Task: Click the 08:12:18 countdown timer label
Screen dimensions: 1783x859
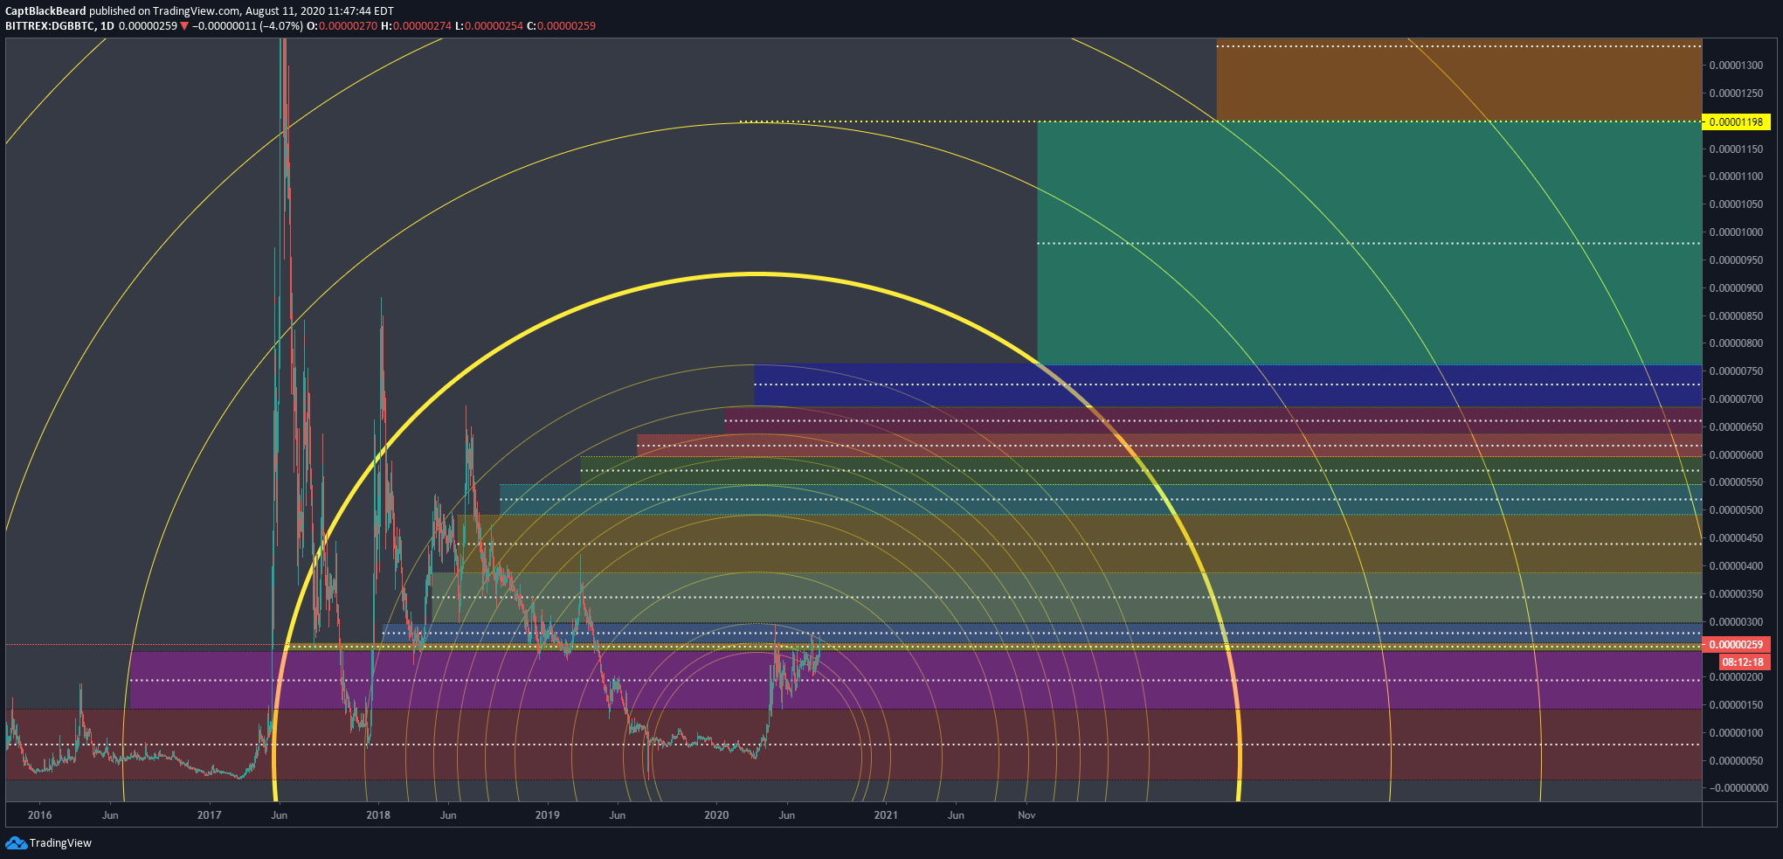Action: (1743, 662)
